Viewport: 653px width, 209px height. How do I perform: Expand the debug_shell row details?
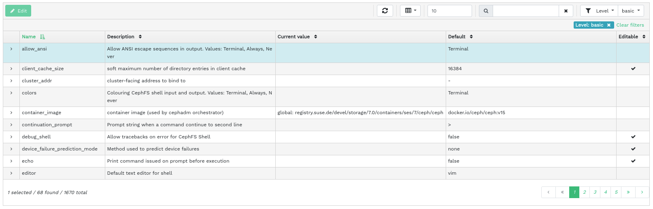(x=11, y=137)
